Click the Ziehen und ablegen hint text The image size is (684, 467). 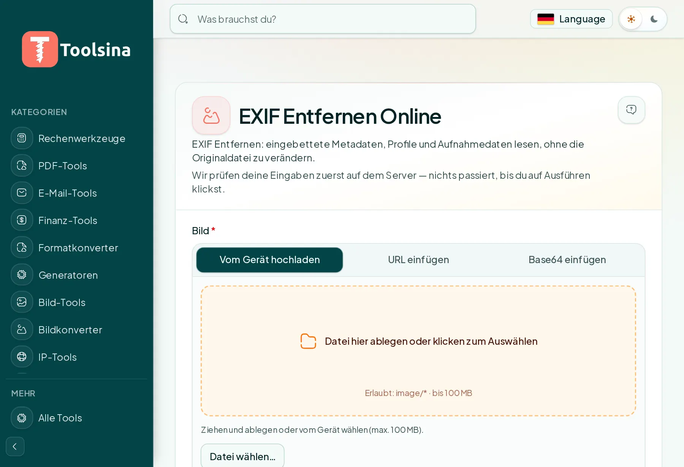[312, 430]
